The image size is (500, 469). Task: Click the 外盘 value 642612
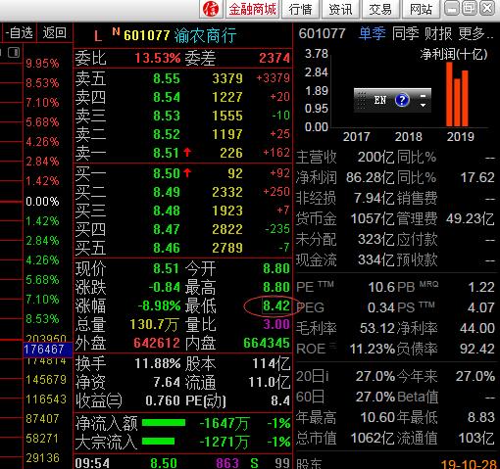tap(157, 343)
